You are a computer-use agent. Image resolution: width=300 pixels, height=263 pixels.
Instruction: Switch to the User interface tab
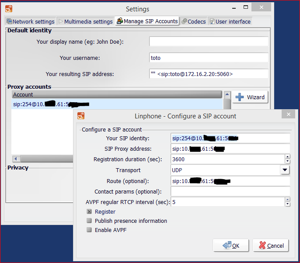[230, 21]
